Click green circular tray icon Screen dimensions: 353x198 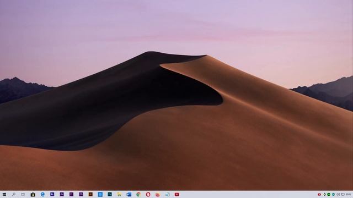329,194
